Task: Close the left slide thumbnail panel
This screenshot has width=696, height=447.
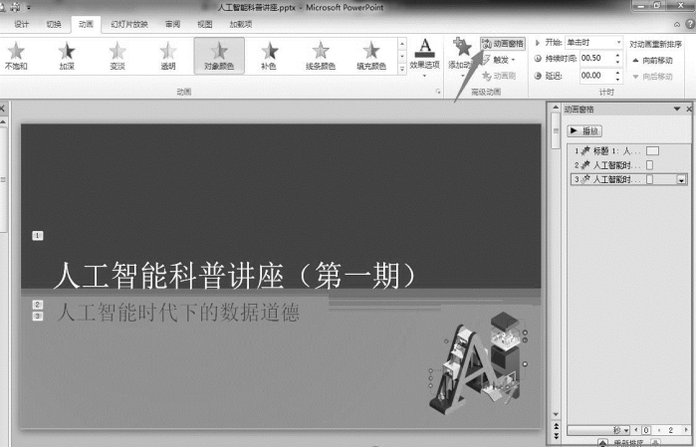Action: pos(2,109)
